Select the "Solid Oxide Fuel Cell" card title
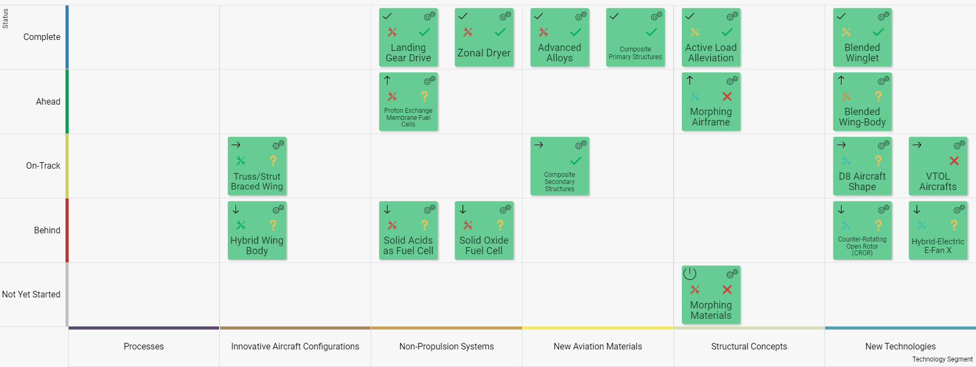The width and height of the screenshot is (976, 367). 484,245
